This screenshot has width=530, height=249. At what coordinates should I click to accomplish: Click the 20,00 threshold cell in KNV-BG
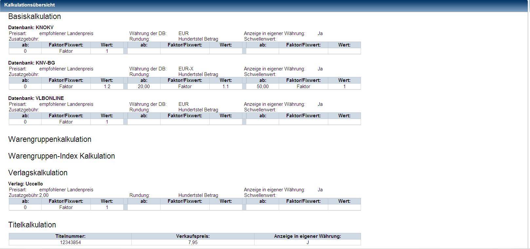144,86
